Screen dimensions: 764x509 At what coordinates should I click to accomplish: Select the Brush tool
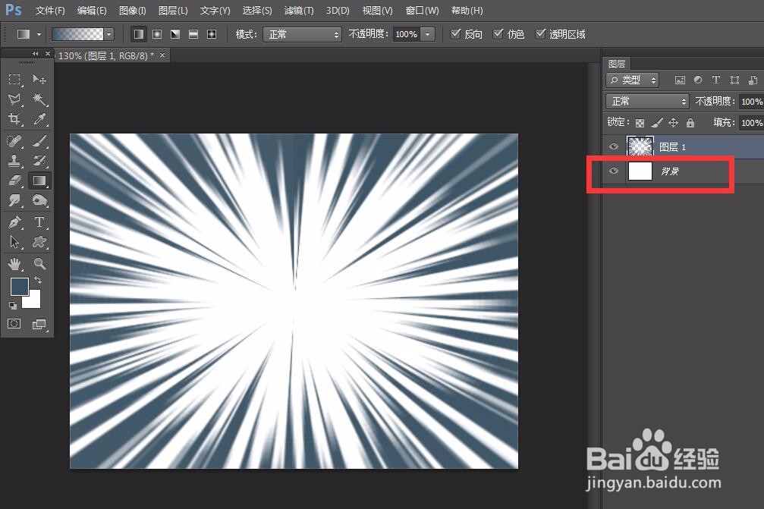39,141
